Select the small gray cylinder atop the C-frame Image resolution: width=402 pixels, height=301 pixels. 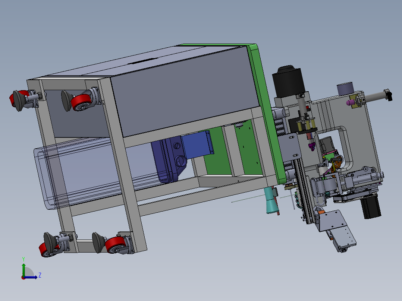(x=345, y=89)
